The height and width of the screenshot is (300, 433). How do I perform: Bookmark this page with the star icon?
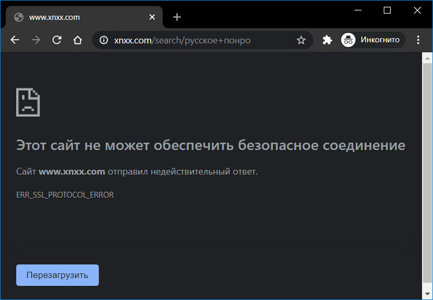tap(301, 40)
